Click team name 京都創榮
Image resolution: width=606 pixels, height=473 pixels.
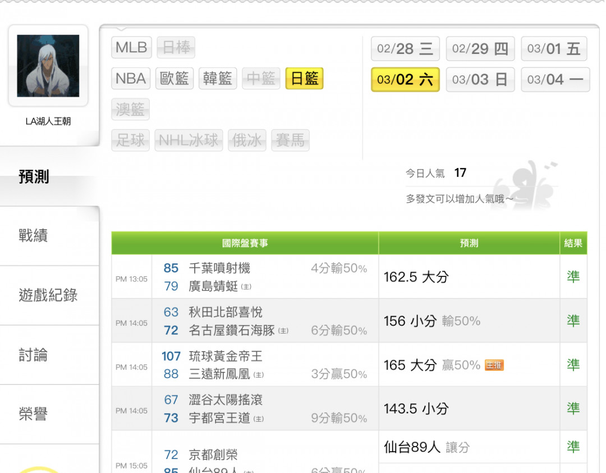click(213, 454)
